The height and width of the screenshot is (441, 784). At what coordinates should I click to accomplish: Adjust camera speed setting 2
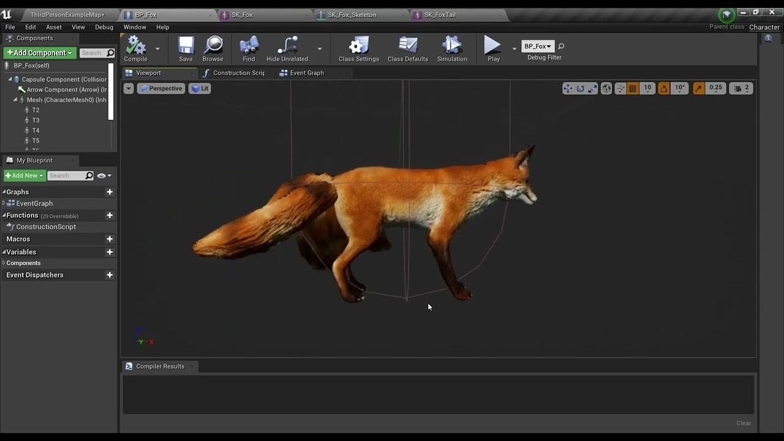point(741,88)
